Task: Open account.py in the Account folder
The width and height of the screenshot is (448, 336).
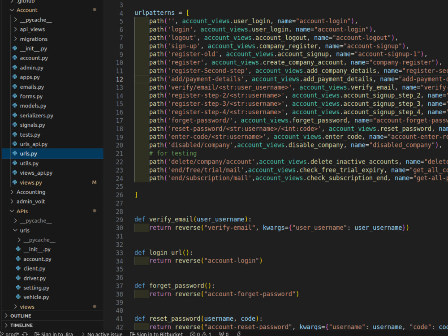Action: pos(34,58)
